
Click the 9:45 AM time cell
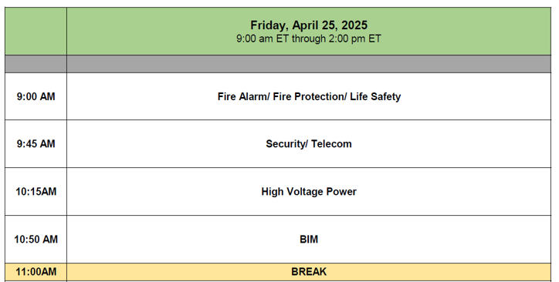click(x=36, y=143)
